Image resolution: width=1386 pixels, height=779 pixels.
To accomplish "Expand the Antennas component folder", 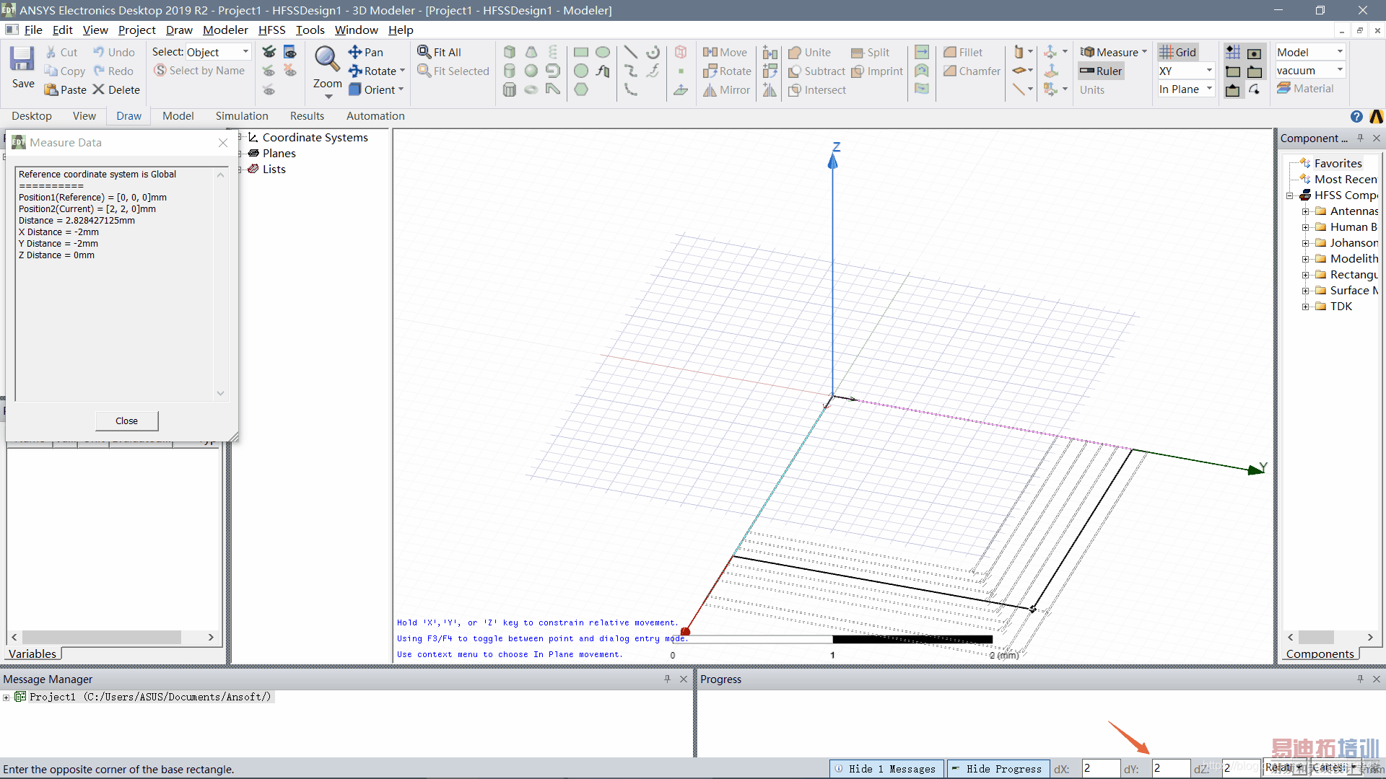I will click(x=1305, y=211).
